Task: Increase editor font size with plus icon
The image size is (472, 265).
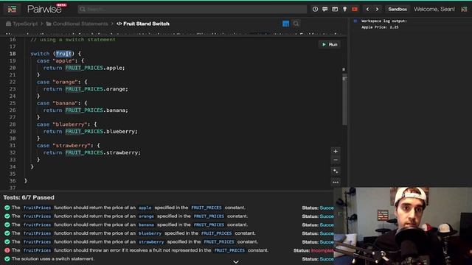Action: tap(336, 151)
